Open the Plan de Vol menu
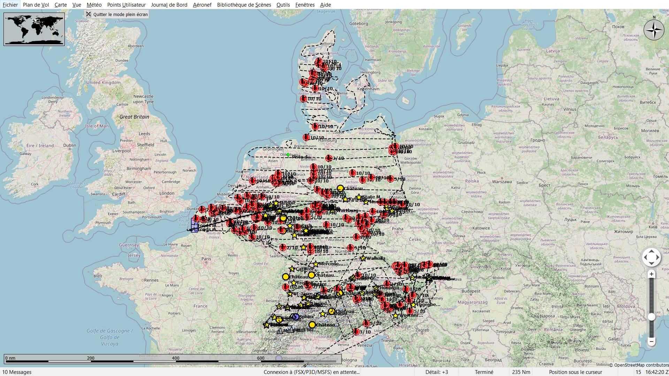The height and width of the screenshot is (376, 669). (36, 5)
